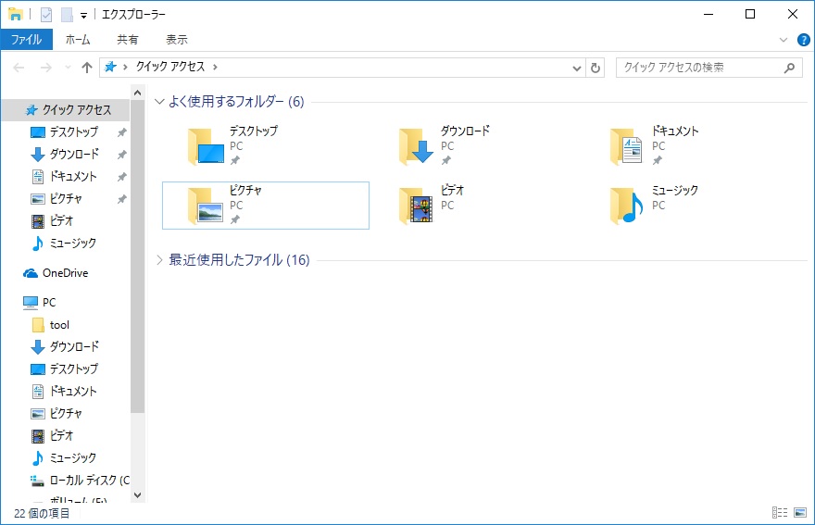Click the refresh button beside address bar
Viewport: 815px width, 525px height.
point(596,68)
